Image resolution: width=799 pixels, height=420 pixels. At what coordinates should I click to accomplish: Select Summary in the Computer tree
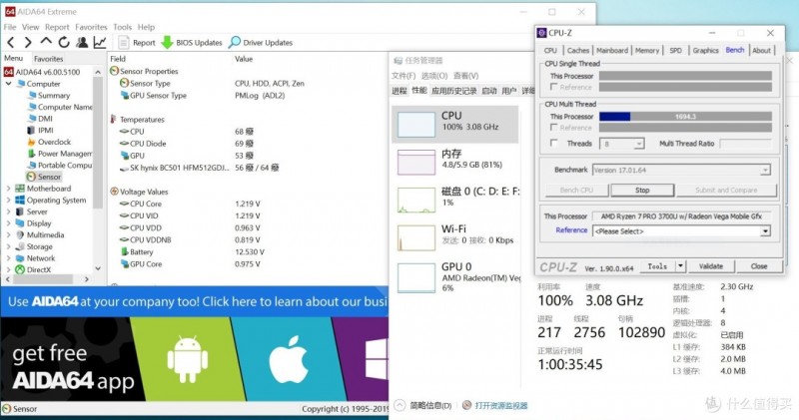tap(48, 95)
